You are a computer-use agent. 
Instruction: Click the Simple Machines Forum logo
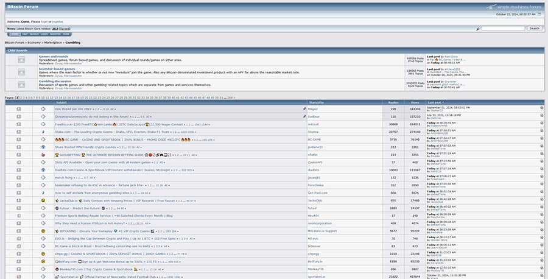tap(513, 7)
